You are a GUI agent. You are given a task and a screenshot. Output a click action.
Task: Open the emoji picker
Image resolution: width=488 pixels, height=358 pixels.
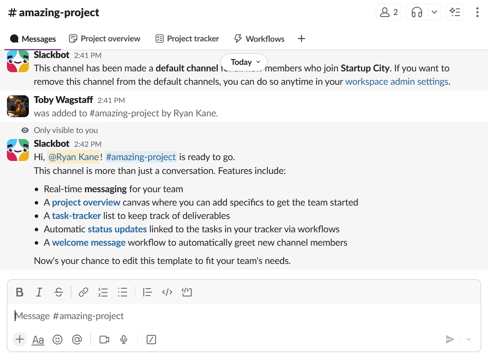tap(58, 339)
